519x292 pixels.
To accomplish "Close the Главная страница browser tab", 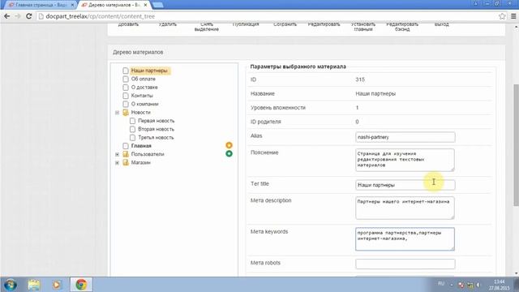I will tap(72, 5).
